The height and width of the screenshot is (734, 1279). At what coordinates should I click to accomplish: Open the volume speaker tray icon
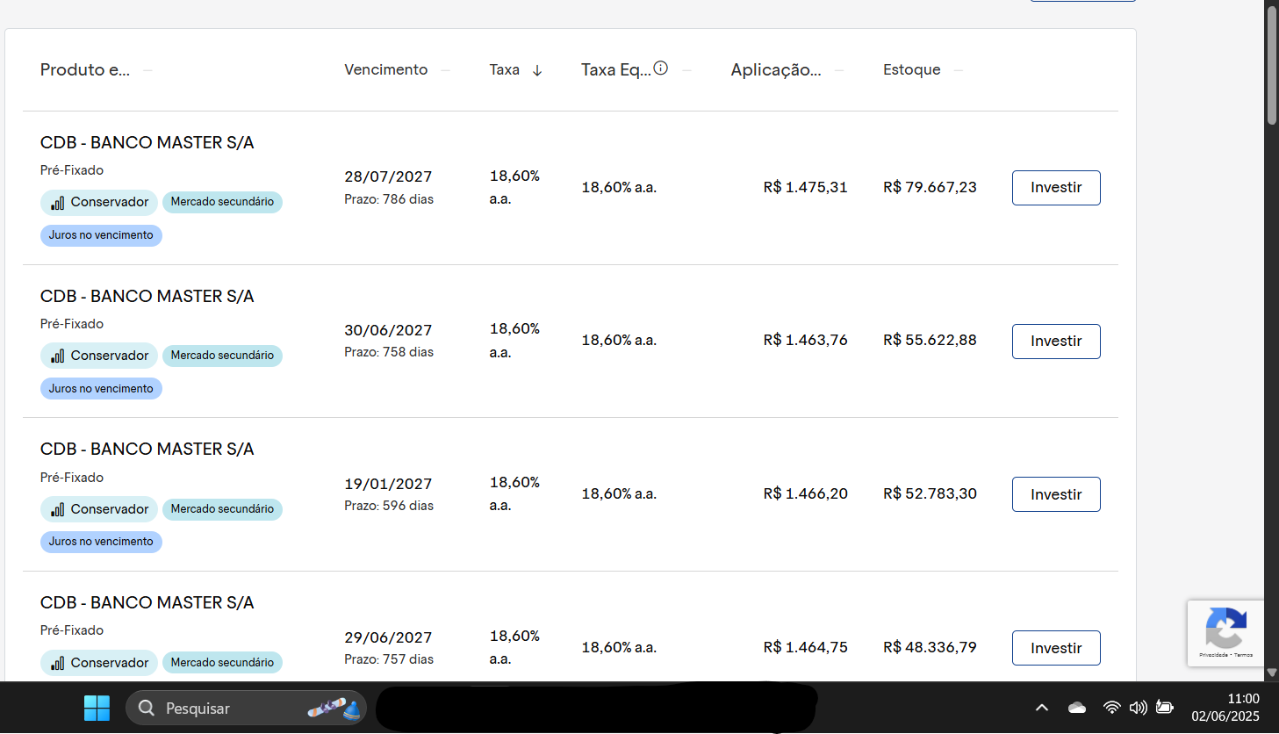coord(1139,708)
